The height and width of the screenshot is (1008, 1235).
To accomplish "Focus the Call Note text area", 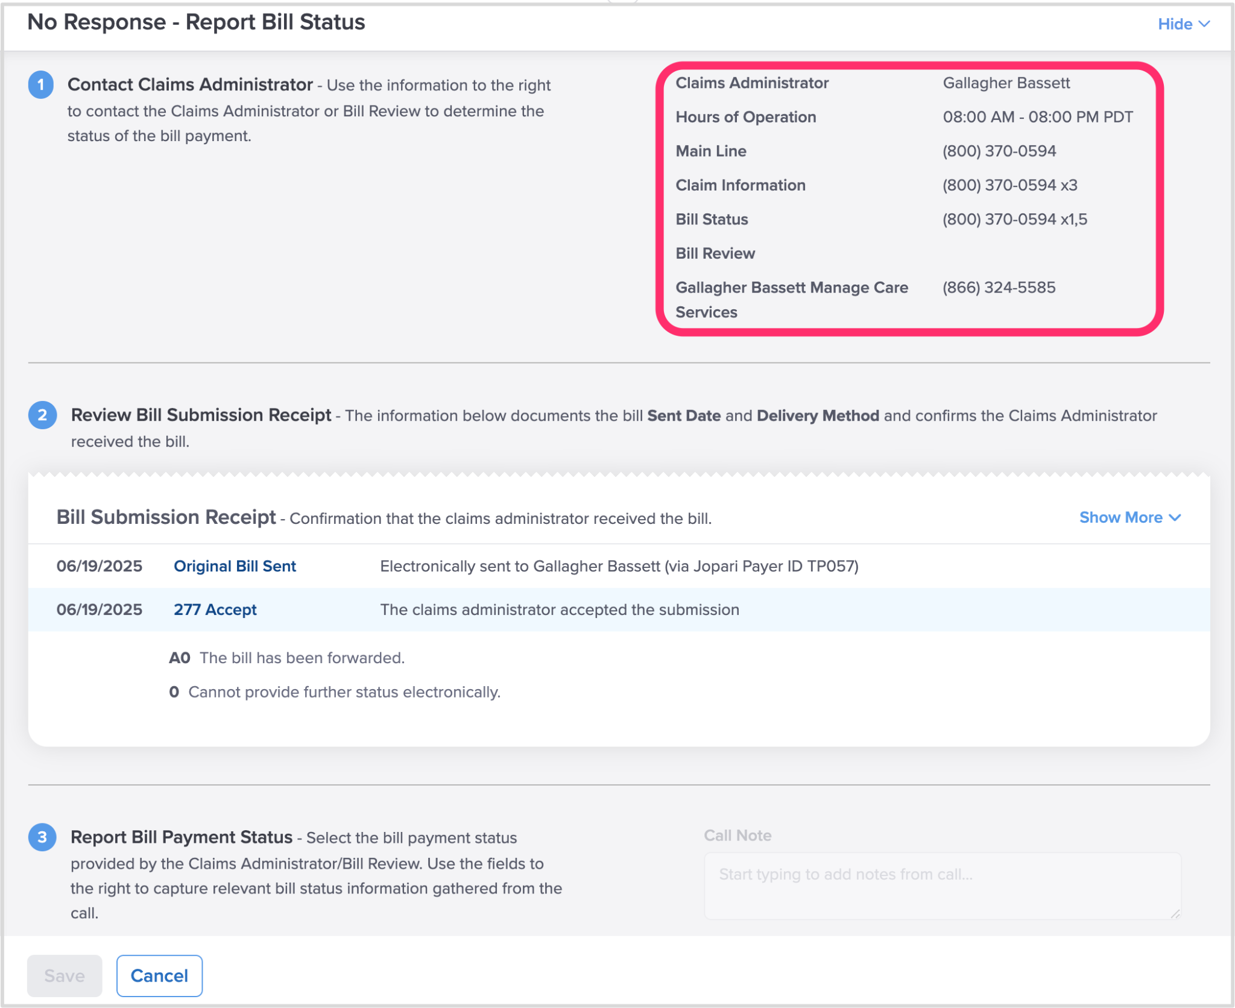I will pyautogui.click(x=941, y=885).
